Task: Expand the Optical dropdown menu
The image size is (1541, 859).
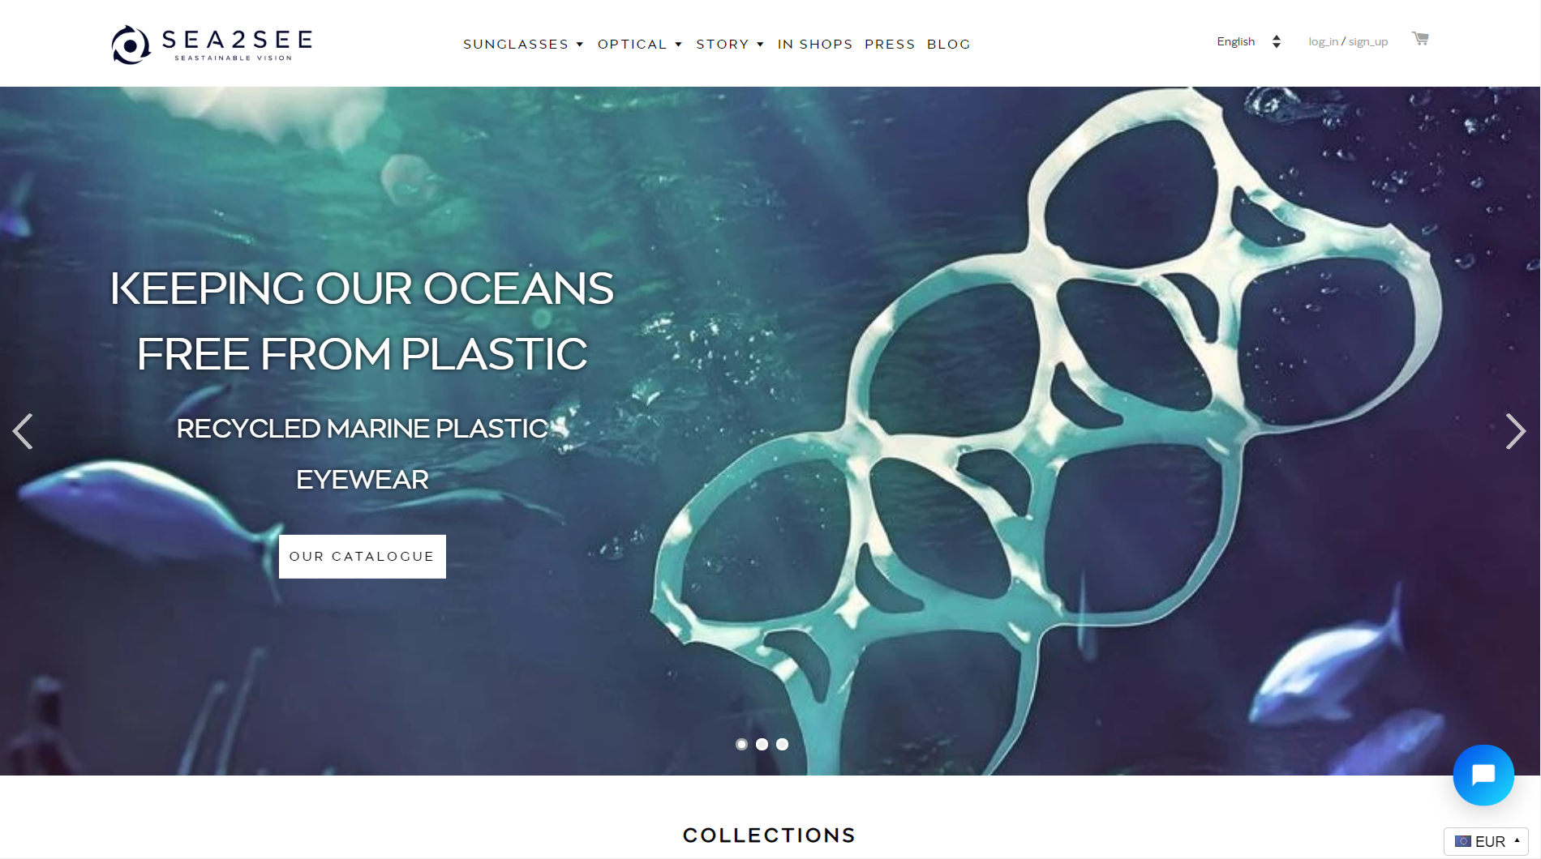Action: point(640,44)
